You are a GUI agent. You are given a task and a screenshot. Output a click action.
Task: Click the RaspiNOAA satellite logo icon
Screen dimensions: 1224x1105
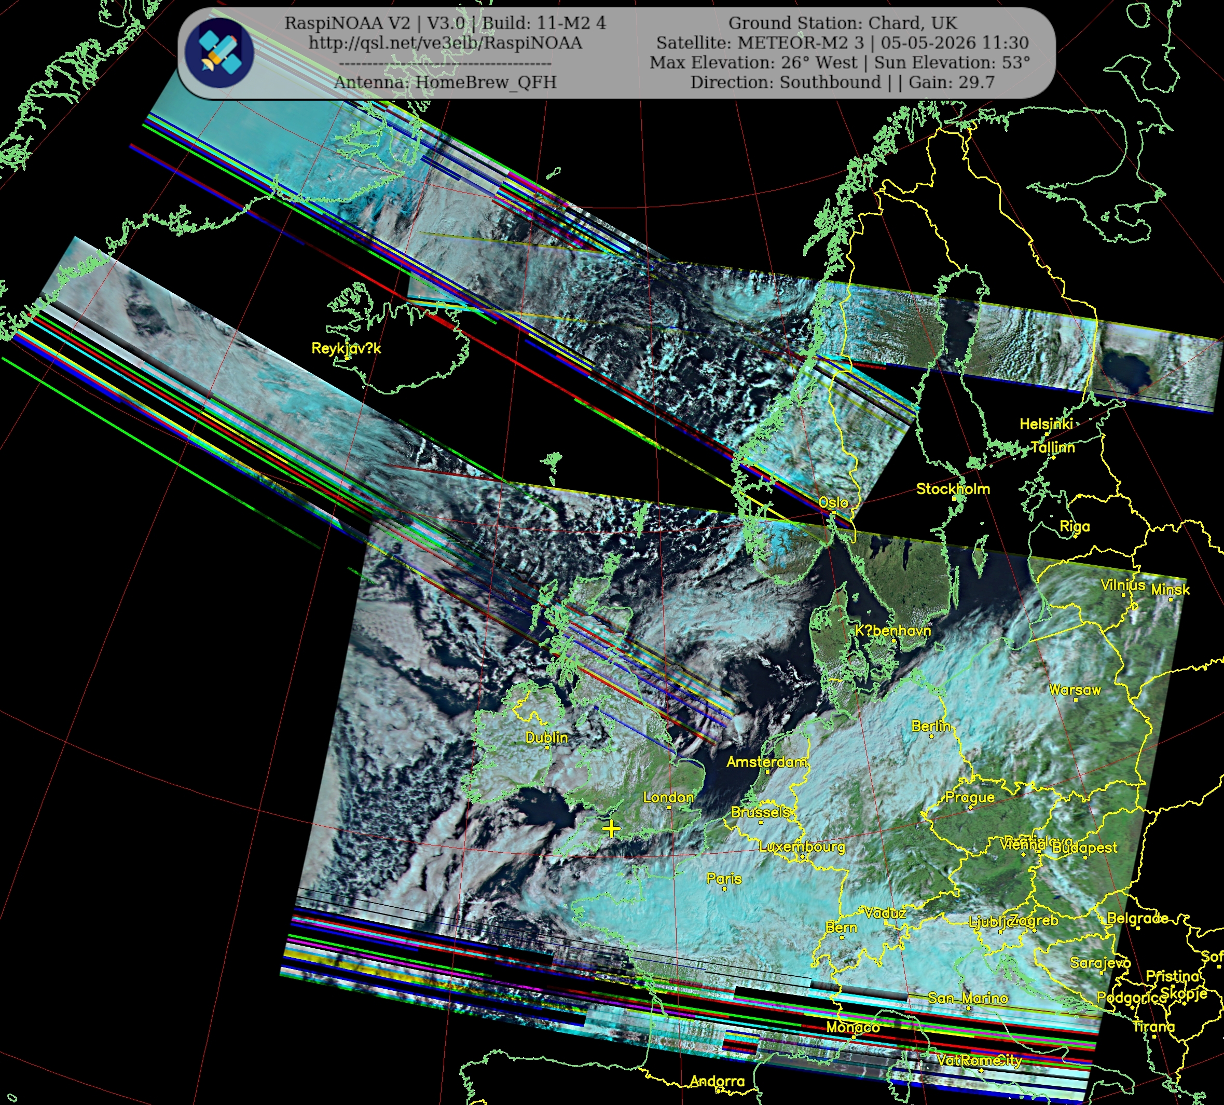[x=219, y=53]
